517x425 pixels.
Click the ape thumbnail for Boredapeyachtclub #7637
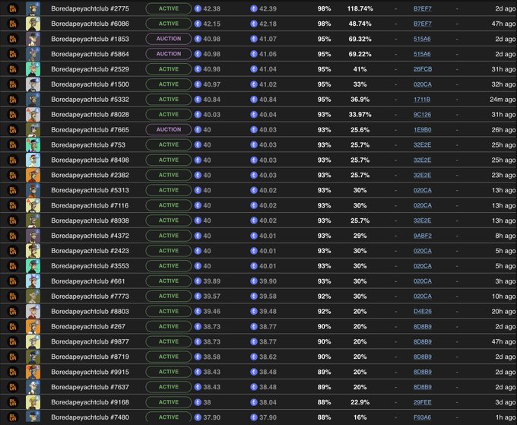pyautogui.click(x=33, y=387)
